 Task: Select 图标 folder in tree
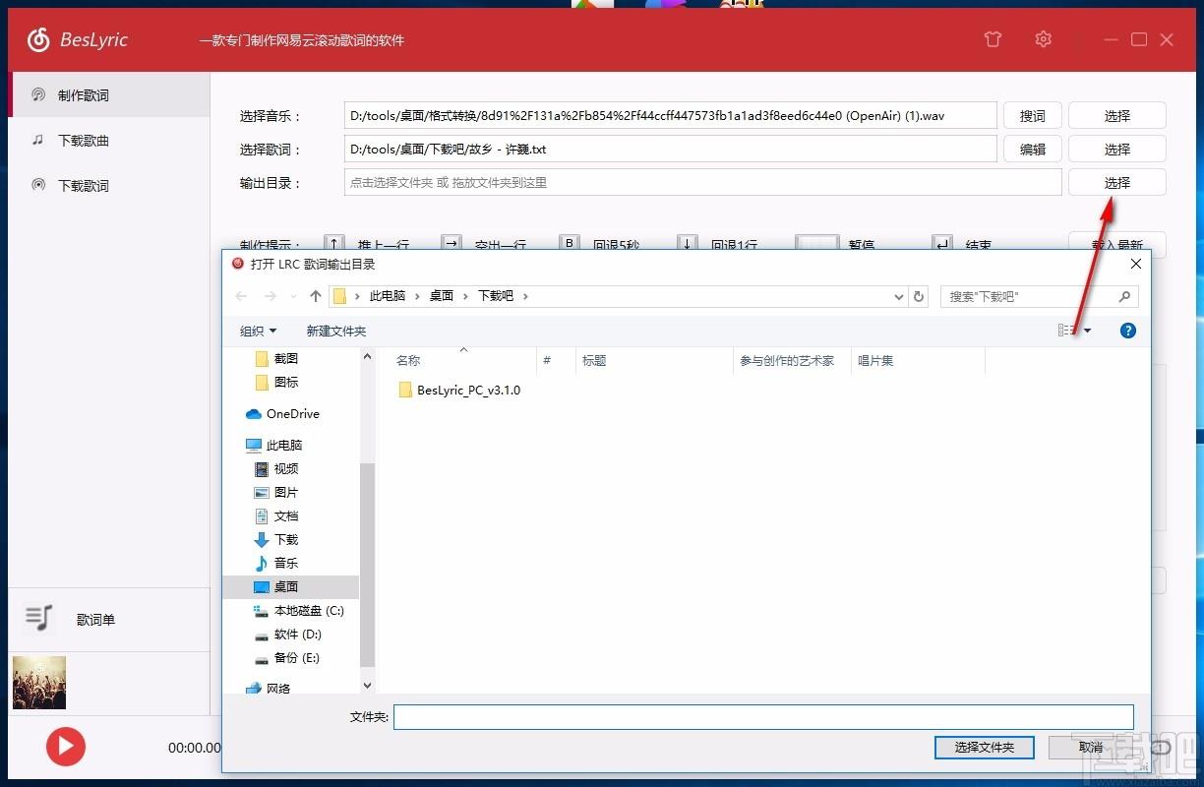pos(276,383)
